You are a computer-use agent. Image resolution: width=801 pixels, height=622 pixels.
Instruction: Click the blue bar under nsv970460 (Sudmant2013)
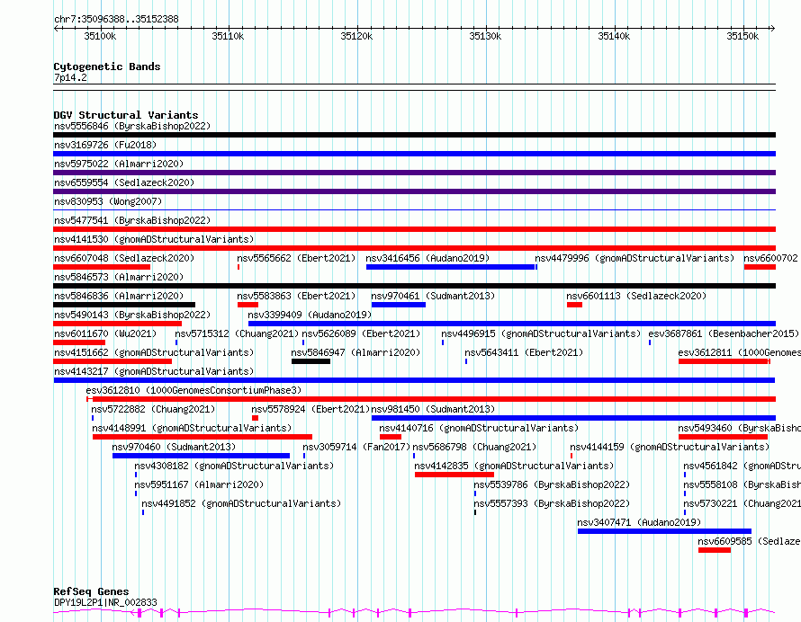coord(201,456)
